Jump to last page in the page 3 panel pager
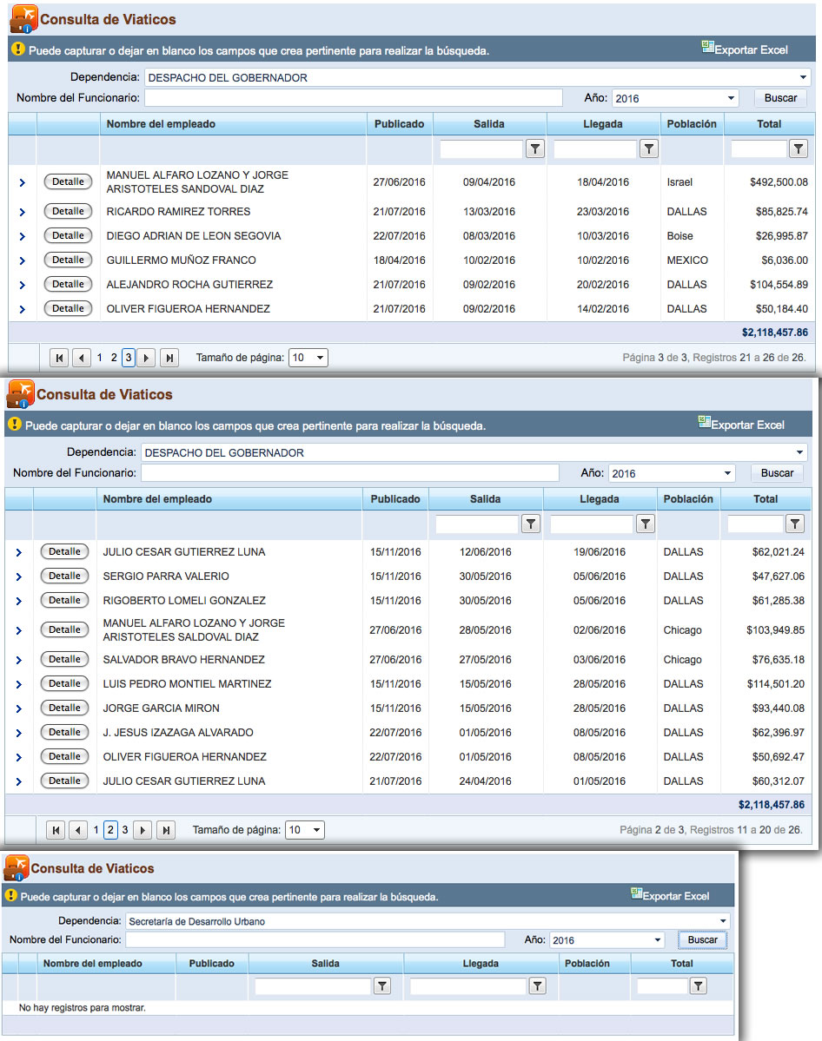Screen dimensions: 822x1041 pos(169,358)
